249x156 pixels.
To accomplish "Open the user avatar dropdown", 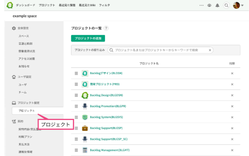I will pyautogui.click(x=238, y=5).
